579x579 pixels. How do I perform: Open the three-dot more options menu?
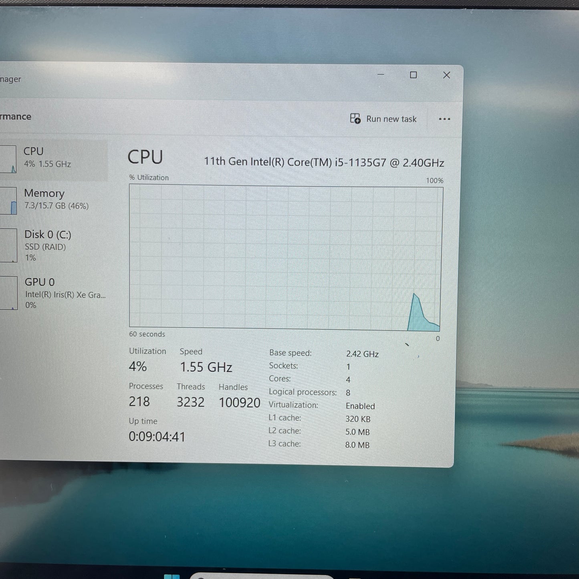(x=444, y=119)
